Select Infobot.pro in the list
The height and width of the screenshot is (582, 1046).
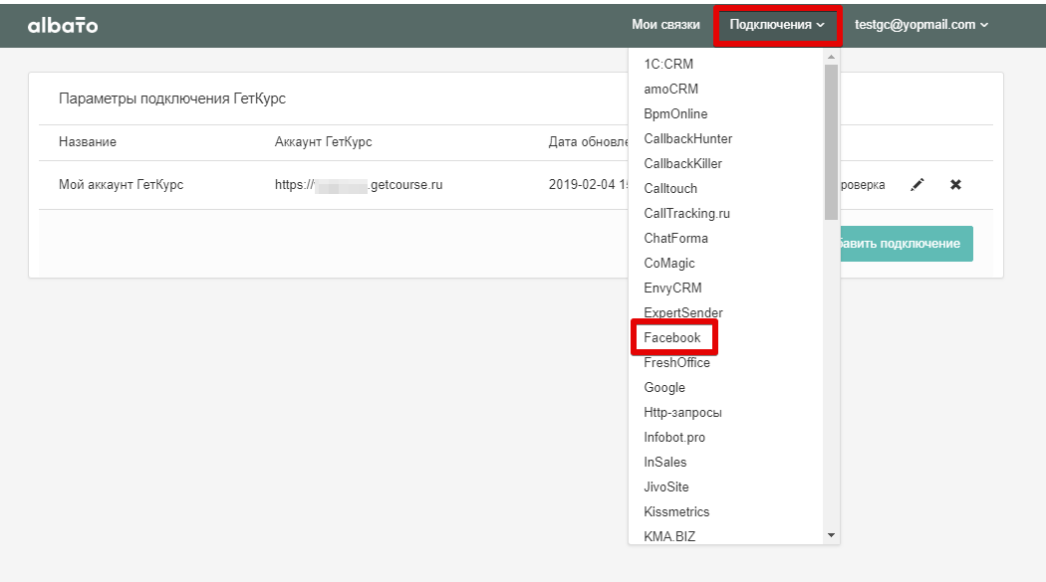(x=674, y=437)
